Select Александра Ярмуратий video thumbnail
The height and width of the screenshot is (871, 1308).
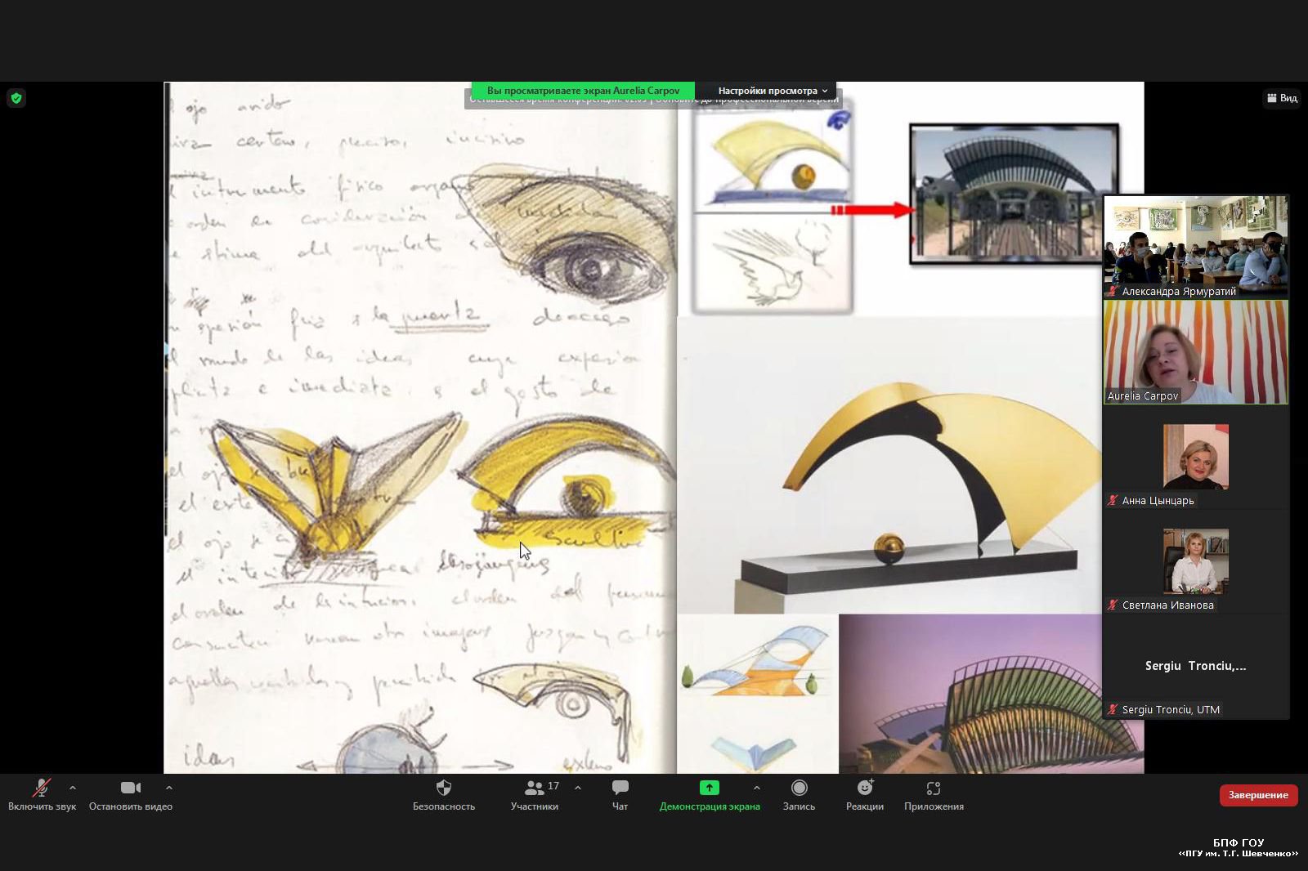pyautogui.click(x=1196, y=247)
